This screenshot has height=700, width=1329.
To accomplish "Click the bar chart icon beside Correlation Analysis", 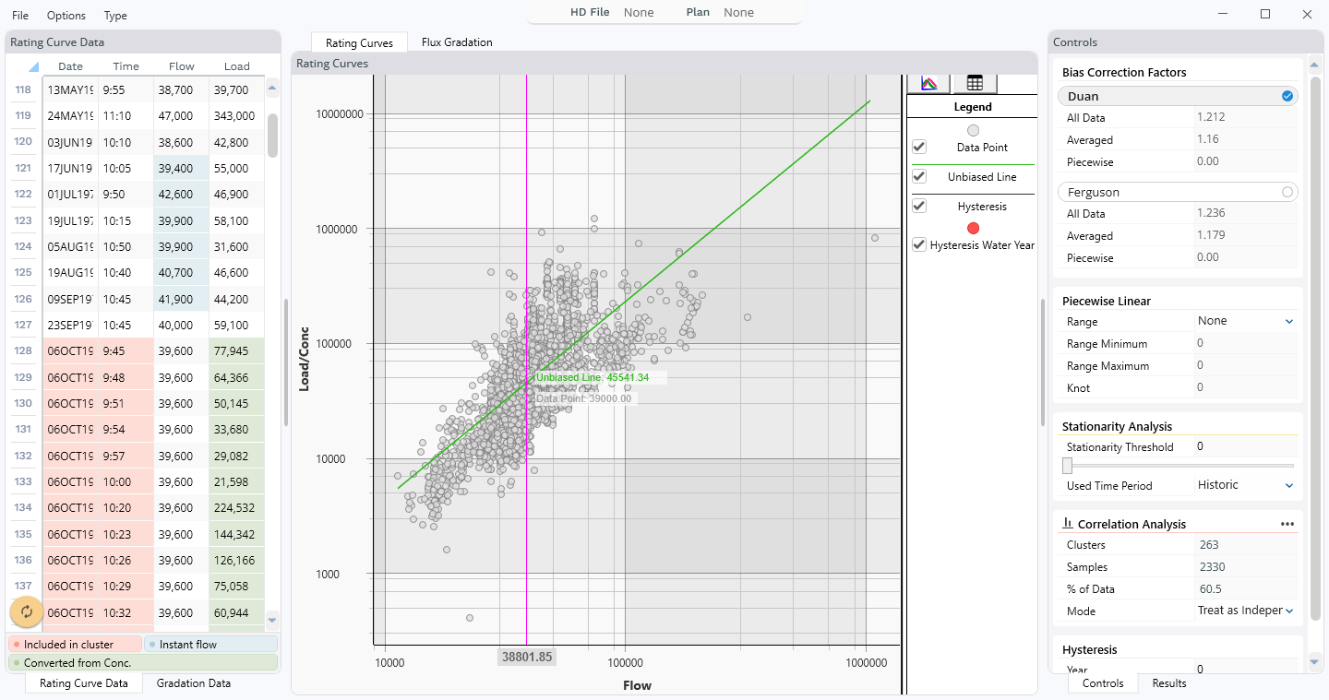I will tap(1068, 524).
